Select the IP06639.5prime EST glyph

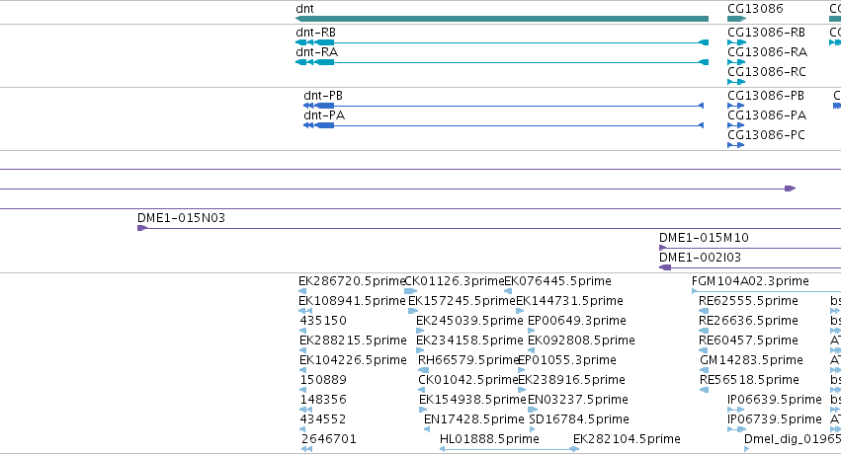point(736,410)
